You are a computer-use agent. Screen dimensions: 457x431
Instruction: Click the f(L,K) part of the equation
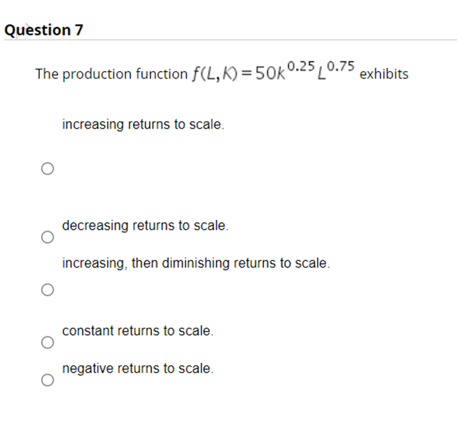pos(215,74)
